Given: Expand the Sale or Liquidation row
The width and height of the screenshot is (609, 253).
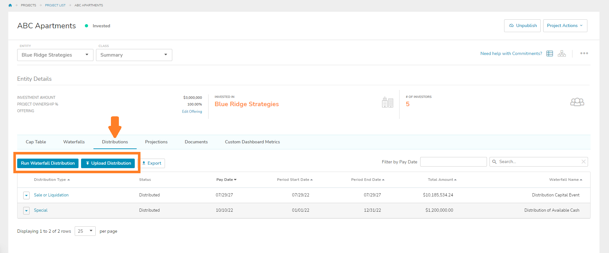Looking at the screenshot, I should (26, 195).
